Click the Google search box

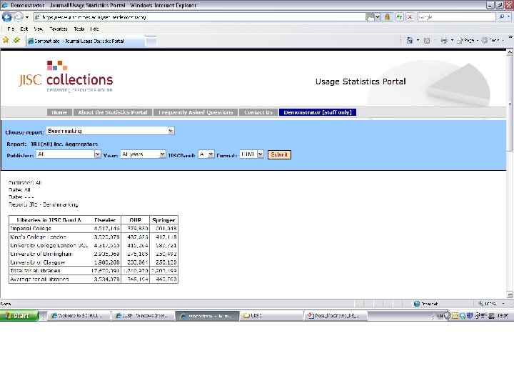coord(456,17)
